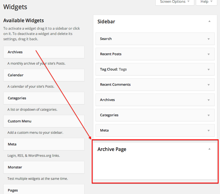Click the Sidebar area heading
Image resolution: width=220 pixels, height=194 pixels.
pos(106,22)
